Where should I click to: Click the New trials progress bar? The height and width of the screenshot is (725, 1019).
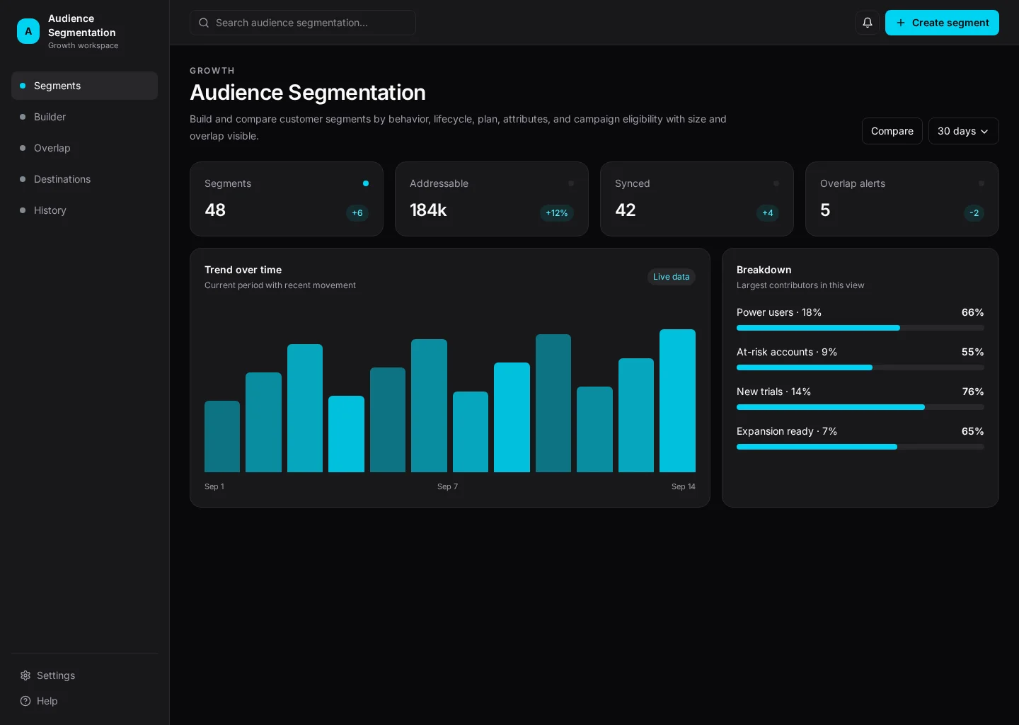pyautogui.click(x=860, y=407)
